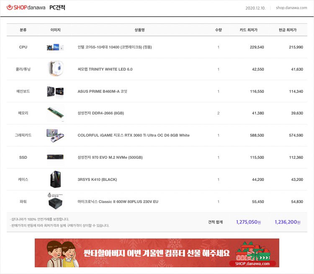This screenshot has width=314, height=274.
Task: Select the '메인보드' category cell
Action: [23, 91]
